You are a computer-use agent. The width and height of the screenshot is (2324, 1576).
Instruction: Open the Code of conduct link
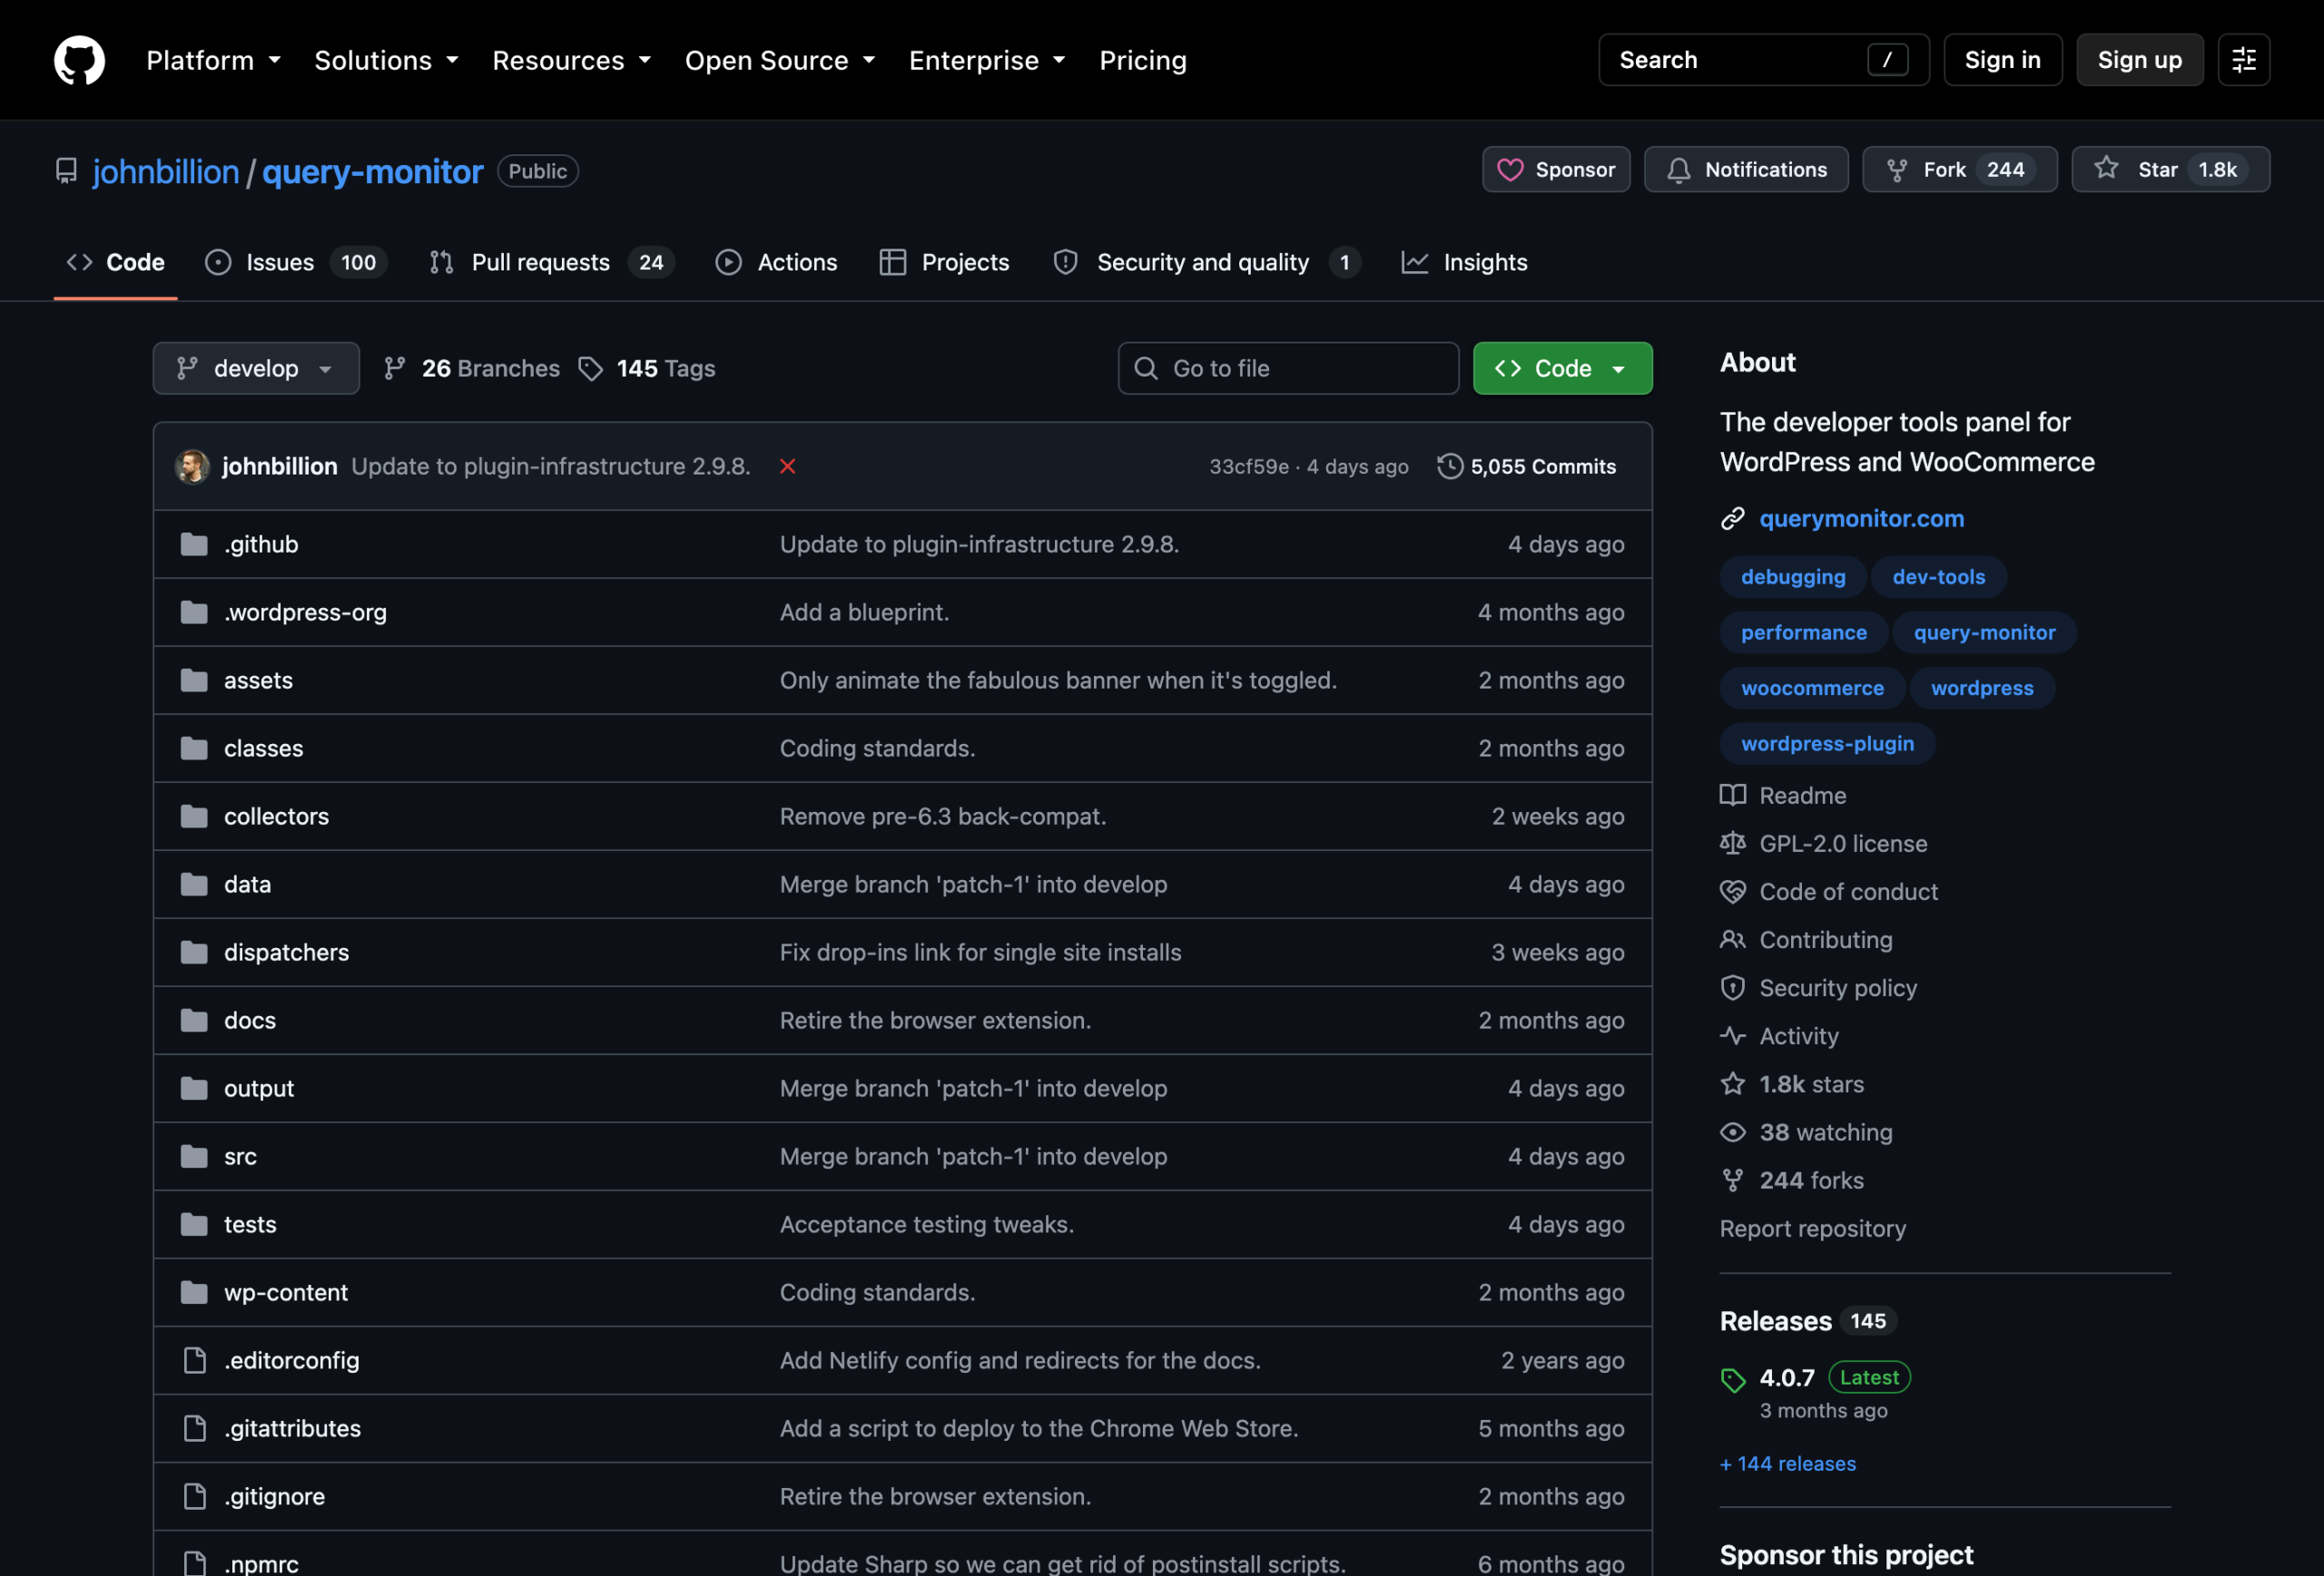click(1829, 892)
